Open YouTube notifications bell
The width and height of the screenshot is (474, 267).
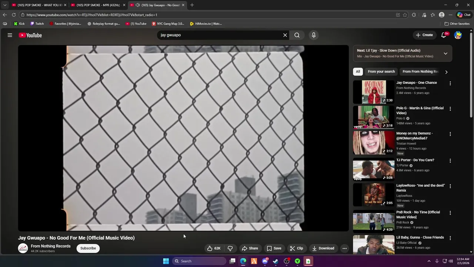pos(444,35)
